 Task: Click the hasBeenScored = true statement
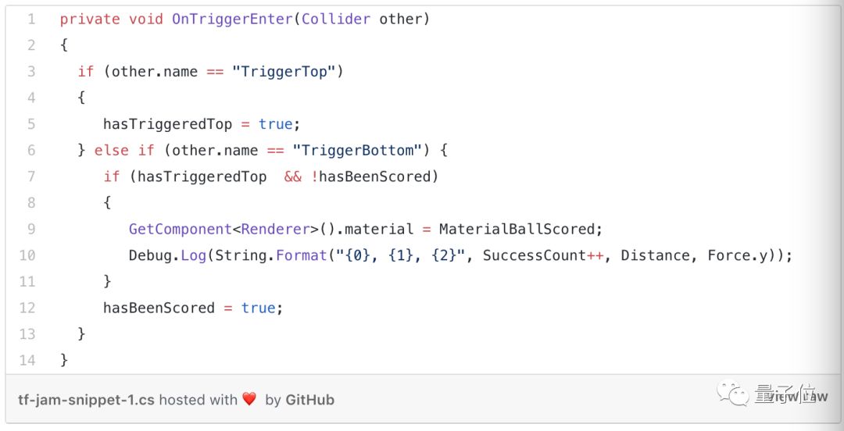pos(192,308)
